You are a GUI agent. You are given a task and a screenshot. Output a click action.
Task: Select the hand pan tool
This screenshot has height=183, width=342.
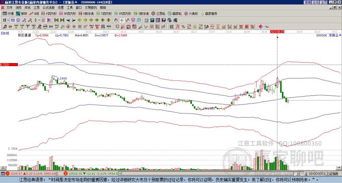tap(116, 20)
